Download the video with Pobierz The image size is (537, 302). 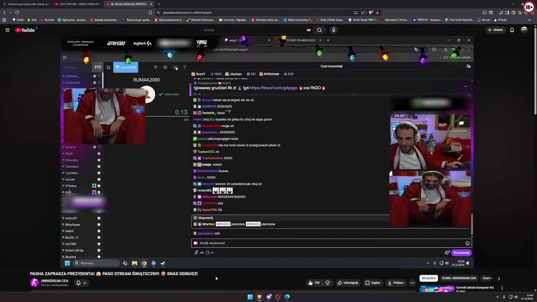point(396,283)
